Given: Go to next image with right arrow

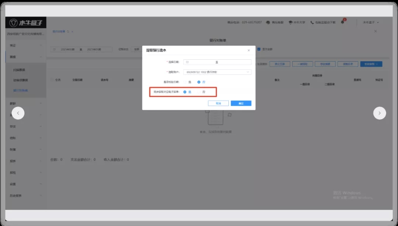Looking at the screenshot, I should pos(380,113).
